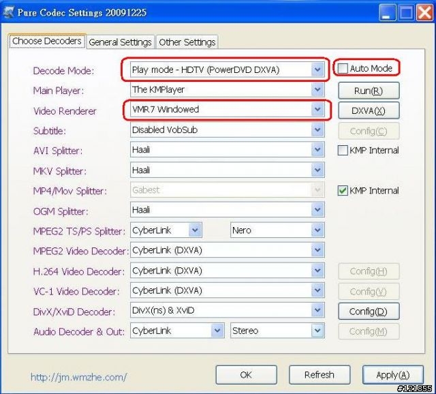Open the jm.wmzhe.com link
Screen dimensions: 436x394
tap(79, 378)
